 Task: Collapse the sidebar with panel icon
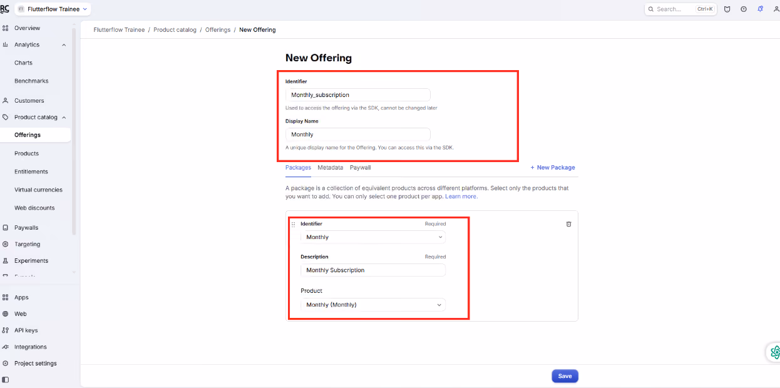coord(6,380)
